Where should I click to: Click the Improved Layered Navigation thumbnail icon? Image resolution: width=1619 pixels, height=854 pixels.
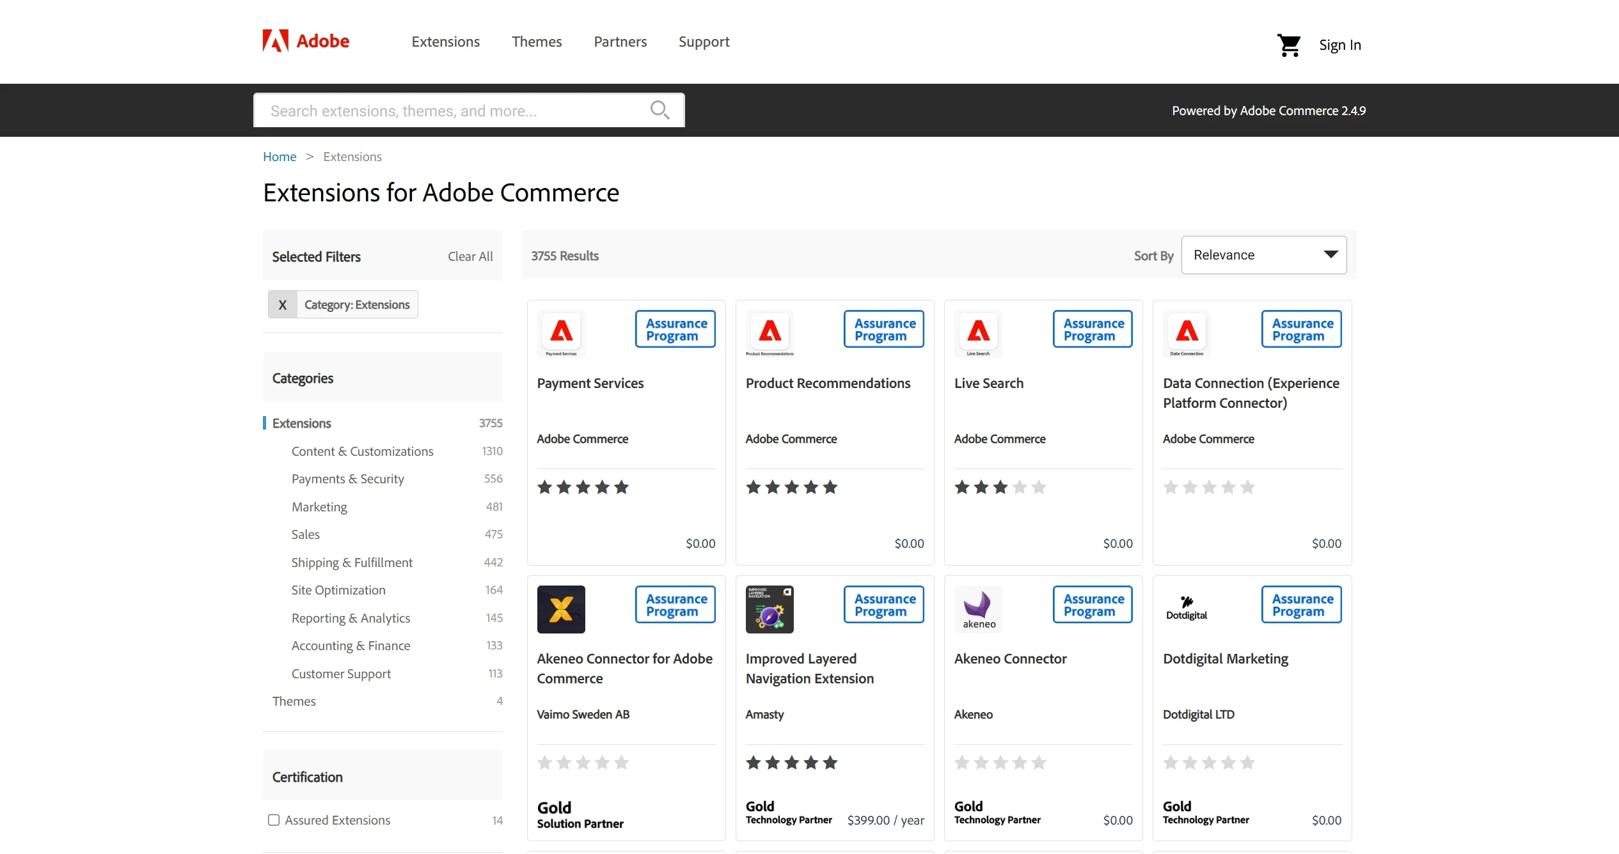click(770, 609)
